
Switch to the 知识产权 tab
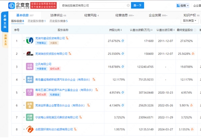[191, 15]
